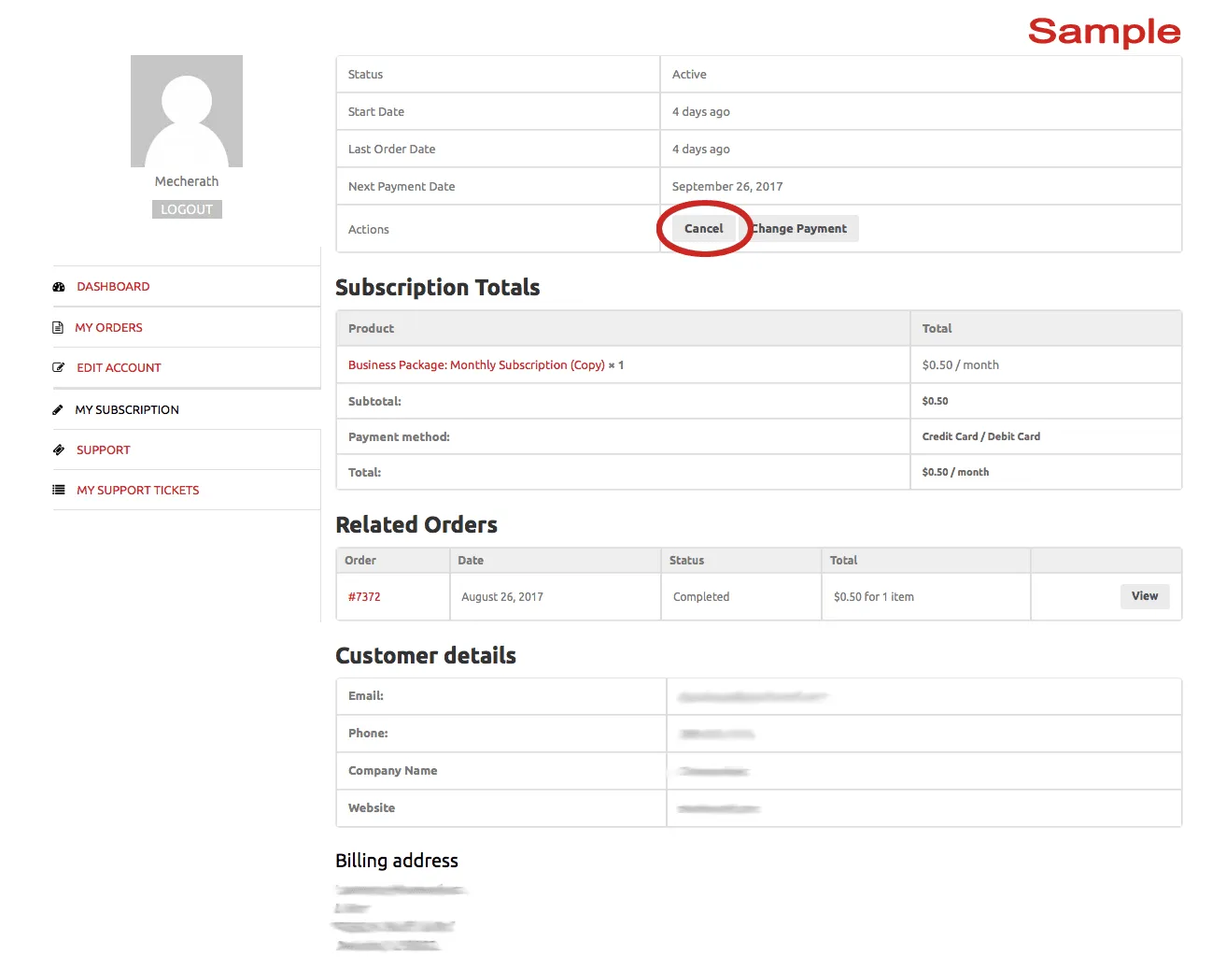Click the Active status value
This screenshot has height=970, width=1226.
(x=689, y=74)
